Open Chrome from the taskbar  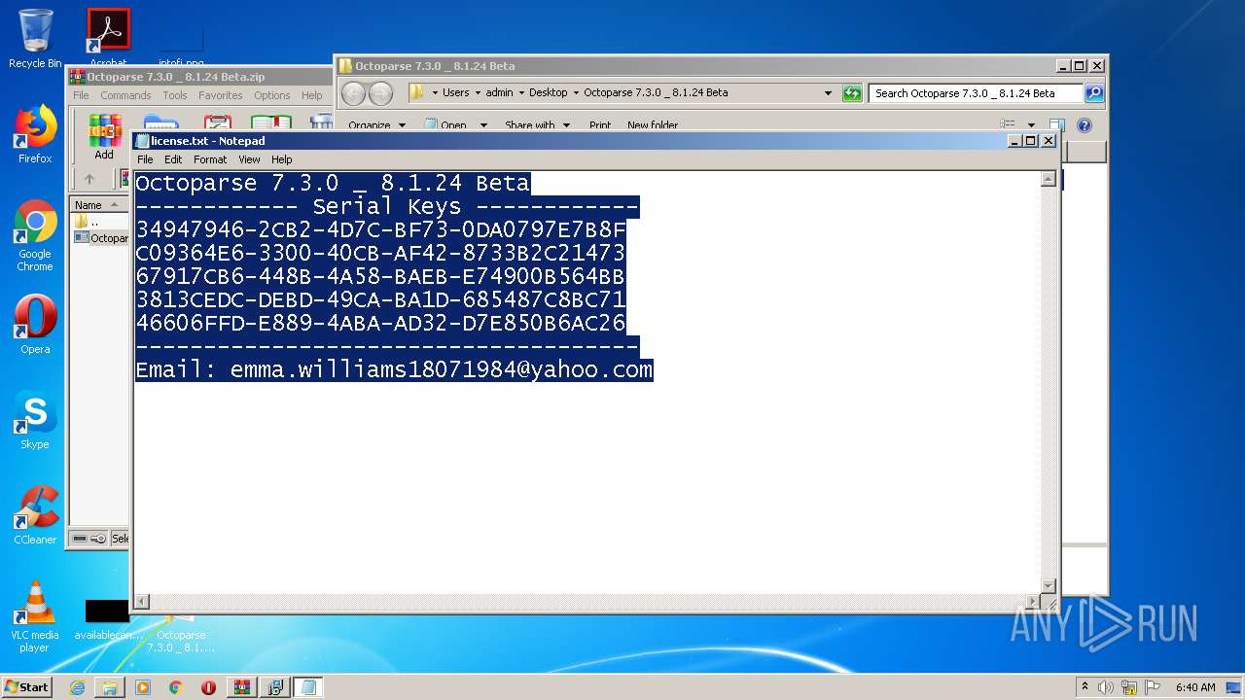(176, 687)
